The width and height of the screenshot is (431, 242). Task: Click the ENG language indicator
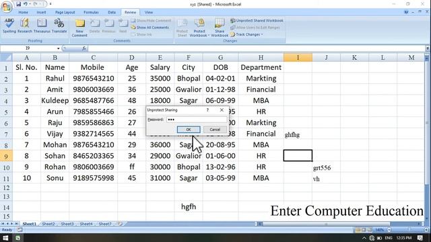pyautogui.click(x=389, y=238)
